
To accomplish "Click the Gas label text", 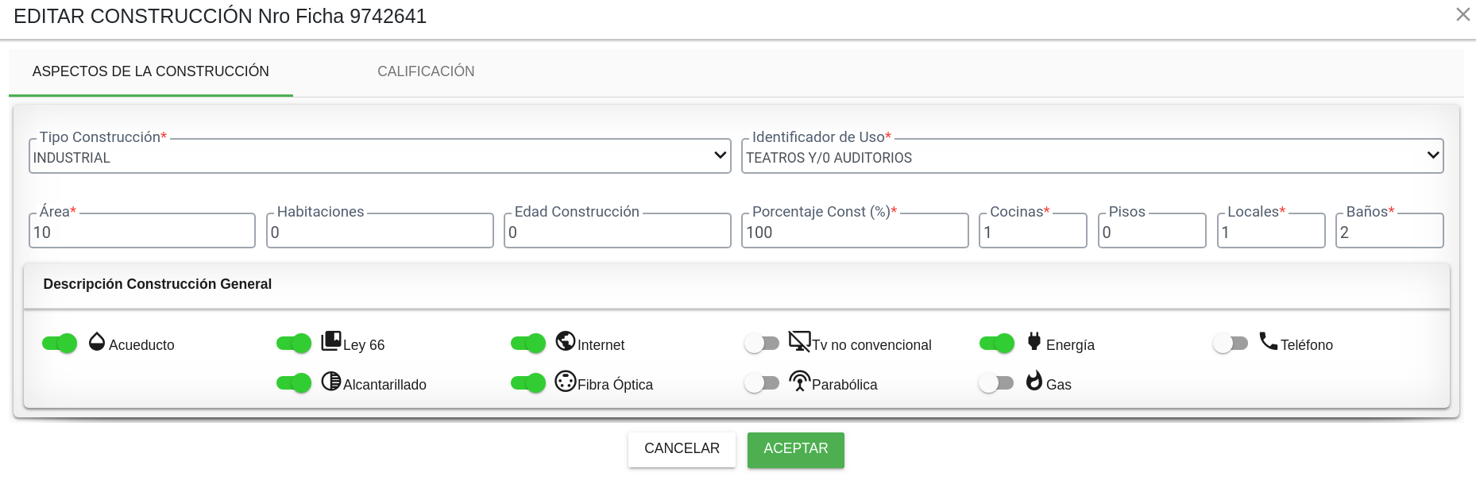I will click(1059, 385).
